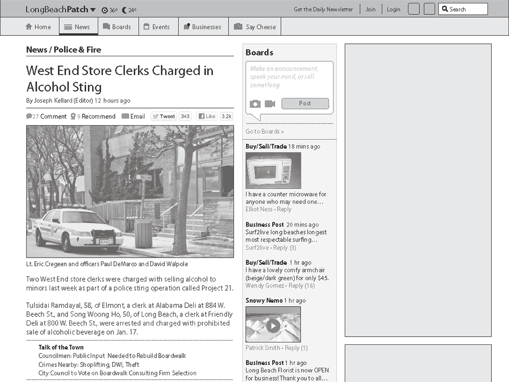
Task: Open the Businesses tab
Action: click(x=204, y=27)
